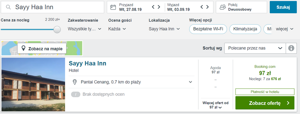Expand the Pantai Cenang location row chevron
The height and width of the screenshot is (114, 300).
[x=190, y=82]
